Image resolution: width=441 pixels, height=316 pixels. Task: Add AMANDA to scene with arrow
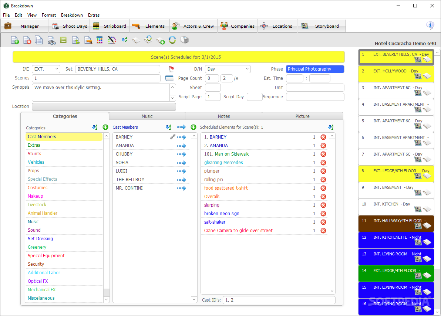(181, 146)
